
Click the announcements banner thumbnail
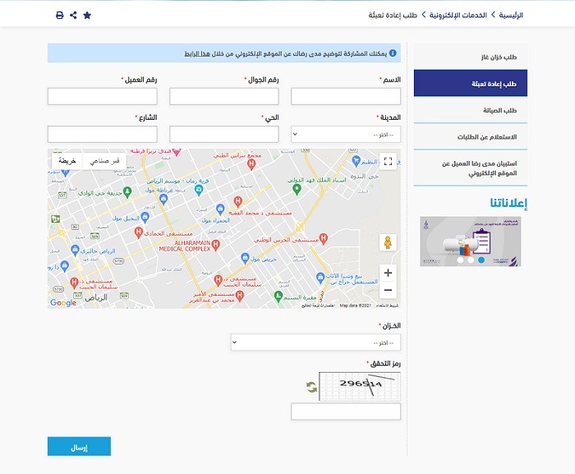coord(471,242)
